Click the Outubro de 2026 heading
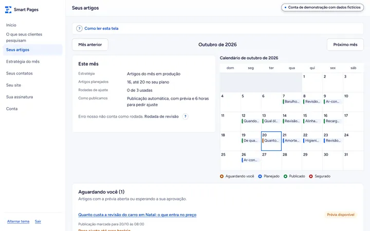Screen dimensions: 370x231 (x=217, y=45)
